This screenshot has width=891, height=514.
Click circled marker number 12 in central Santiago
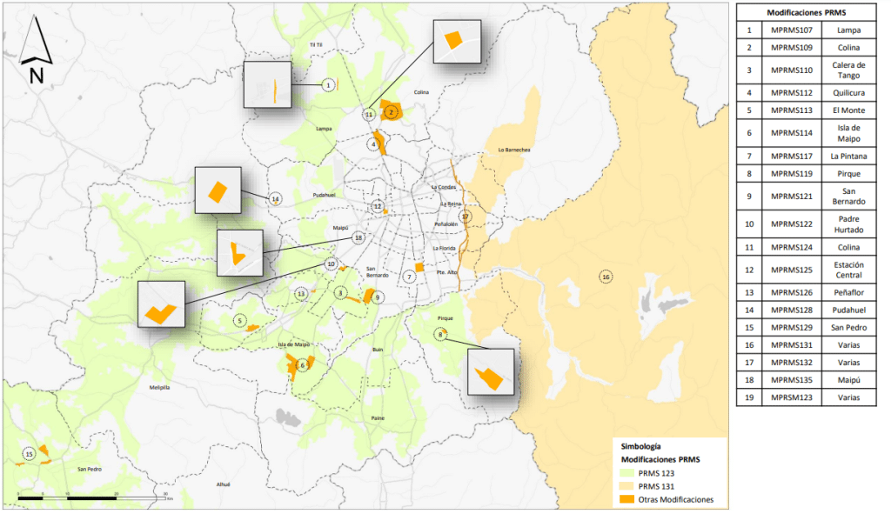pos(377,206)
